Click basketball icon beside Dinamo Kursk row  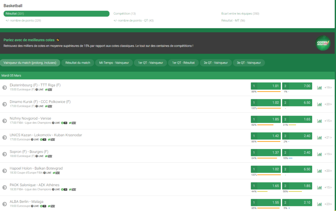pyautogui.click(x=5, y=104)
